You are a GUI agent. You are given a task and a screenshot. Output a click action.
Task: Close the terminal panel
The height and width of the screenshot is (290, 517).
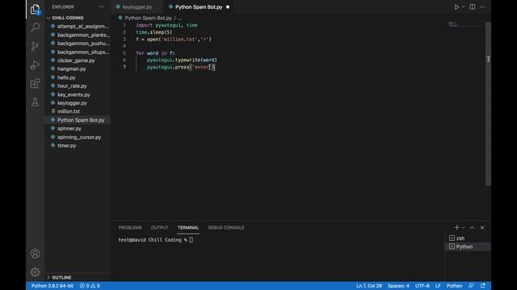482,227
